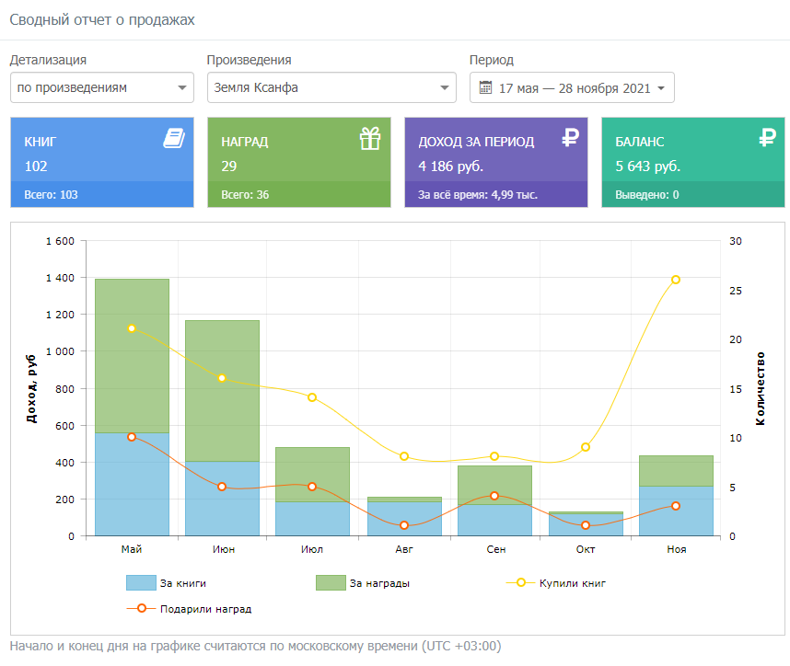
Task: Click the ruble icon on Доход за период card
Action: 570,138
